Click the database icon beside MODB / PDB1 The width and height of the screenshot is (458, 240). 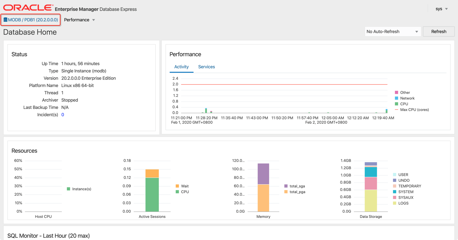pyautogui.click(x=5, y=20)
